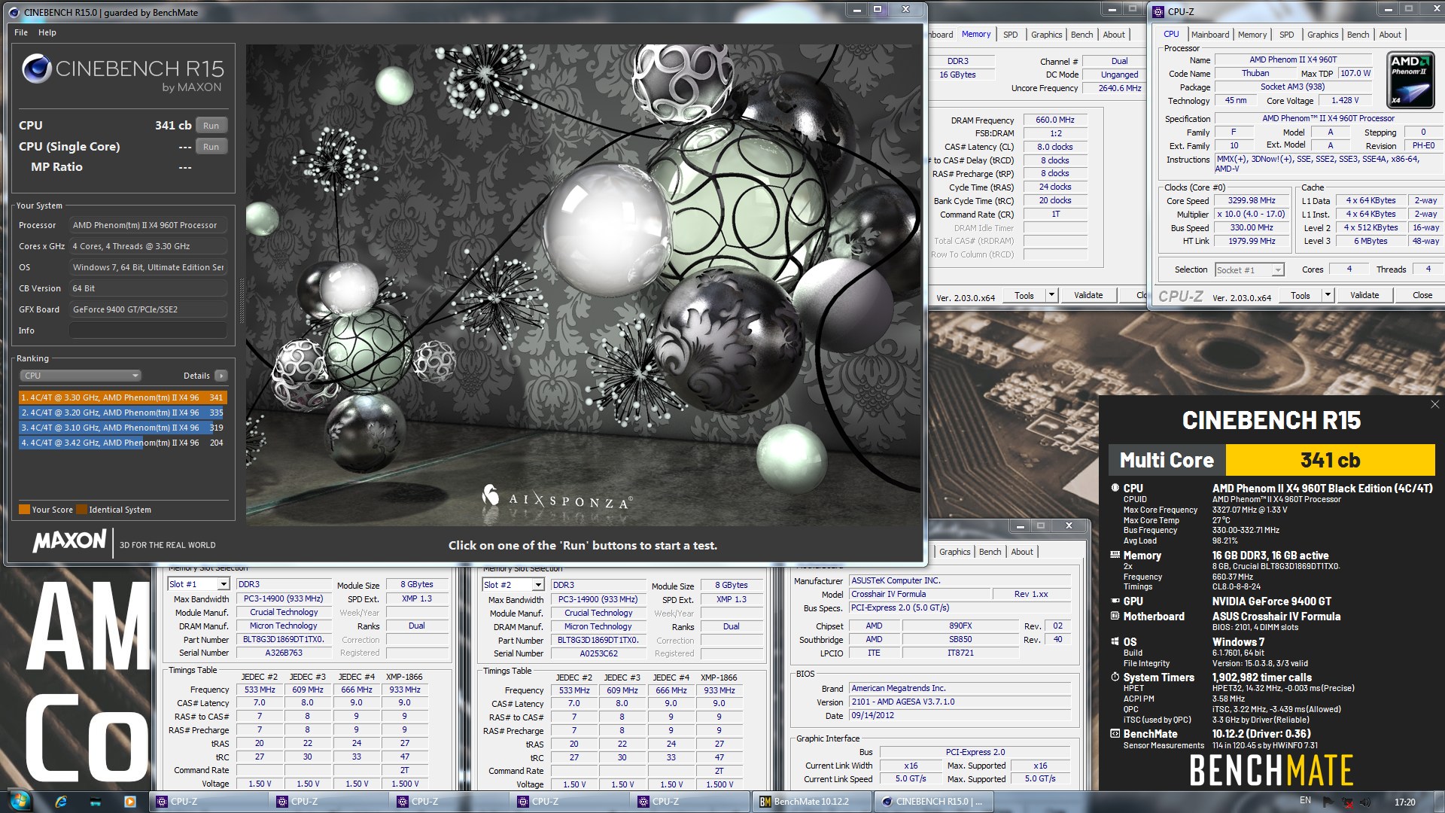Open Graphics tab in front CPU-Z window
This screenshot has height=813, width=1445.
click(x=1322, y=35)
